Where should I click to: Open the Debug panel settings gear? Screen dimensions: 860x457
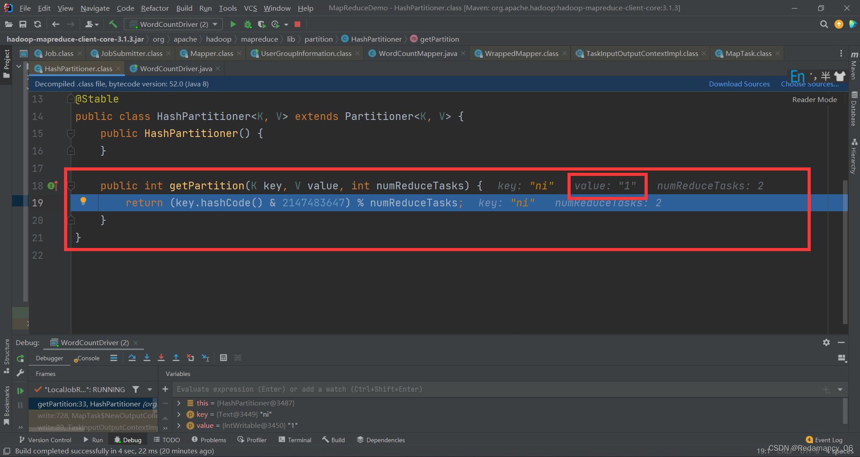pos(826,342)
